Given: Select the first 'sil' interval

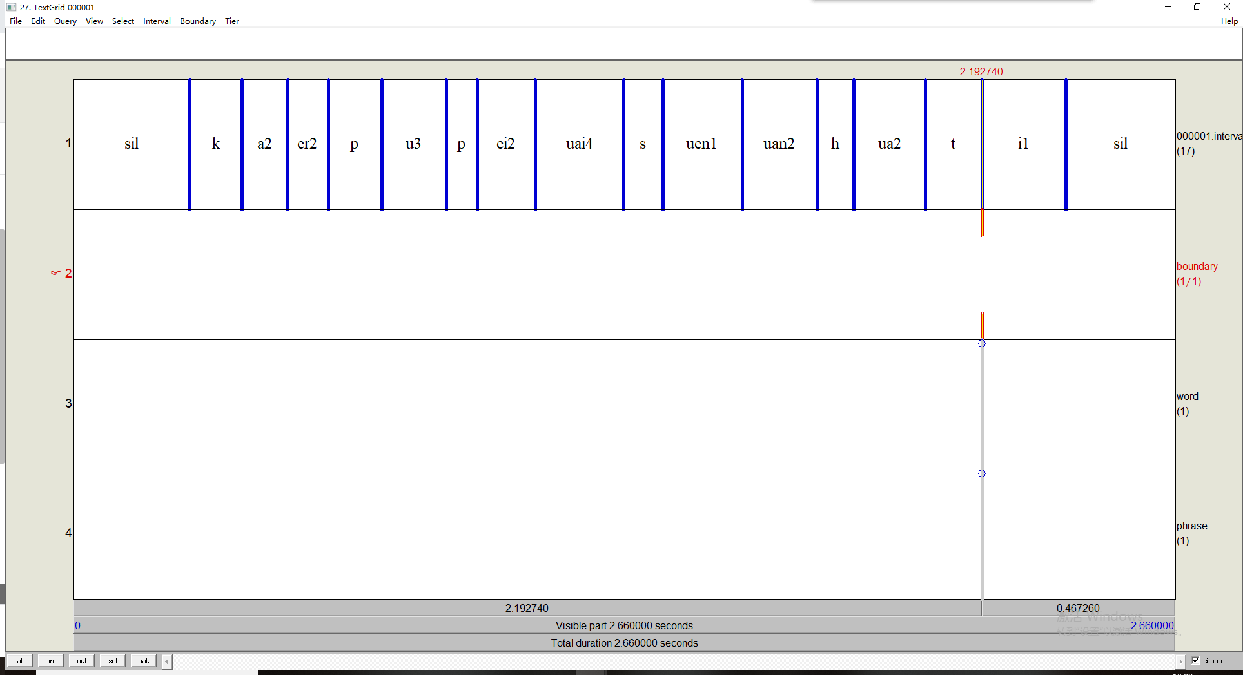Looking at the screenshot, I should [132, 144].
